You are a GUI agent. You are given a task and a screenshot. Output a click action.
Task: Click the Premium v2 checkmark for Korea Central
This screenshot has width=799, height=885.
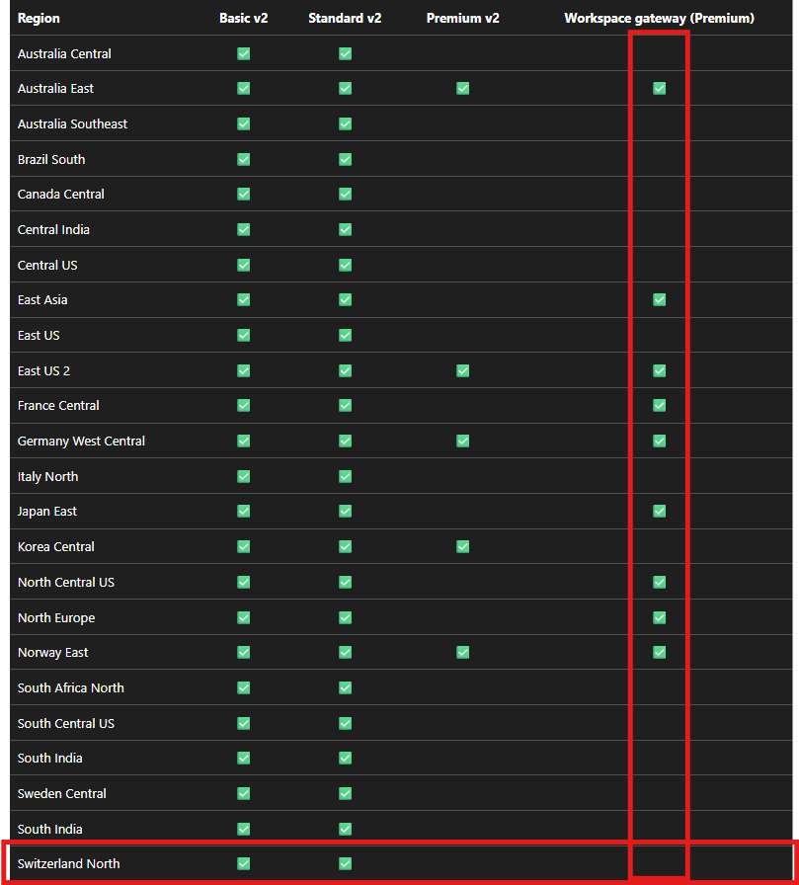click(x=462, y=546)
